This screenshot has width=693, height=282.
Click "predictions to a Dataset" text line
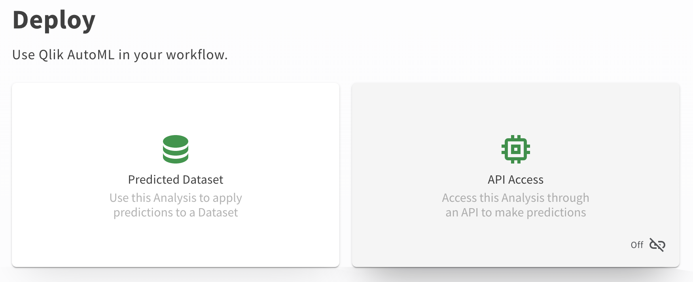tap(176, 212)
